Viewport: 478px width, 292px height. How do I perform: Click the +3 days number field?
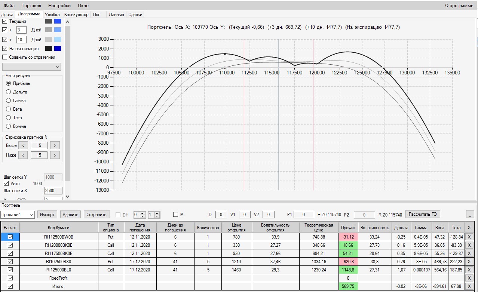tap(21, 30)
